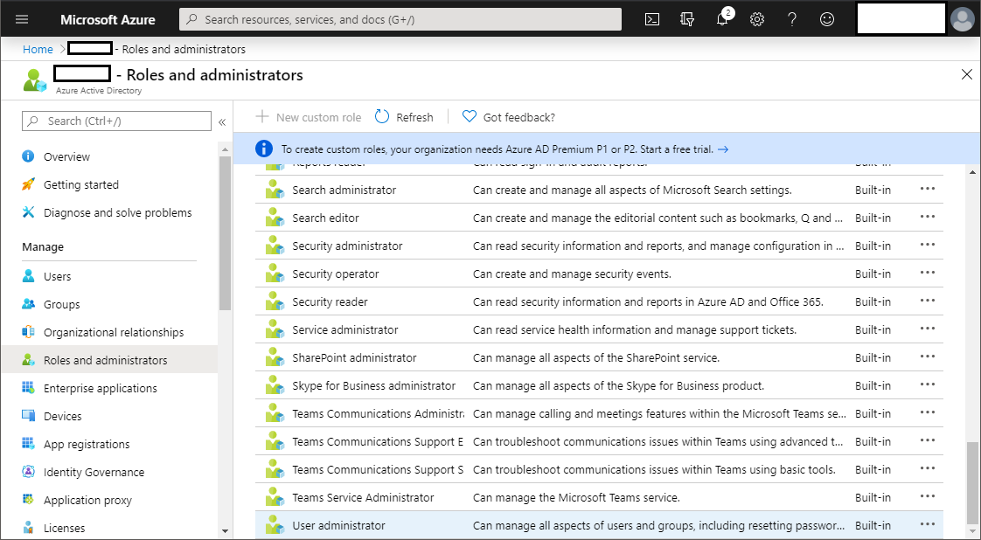Open more options for Security administrator
The image size is (981, 540).
927,245
